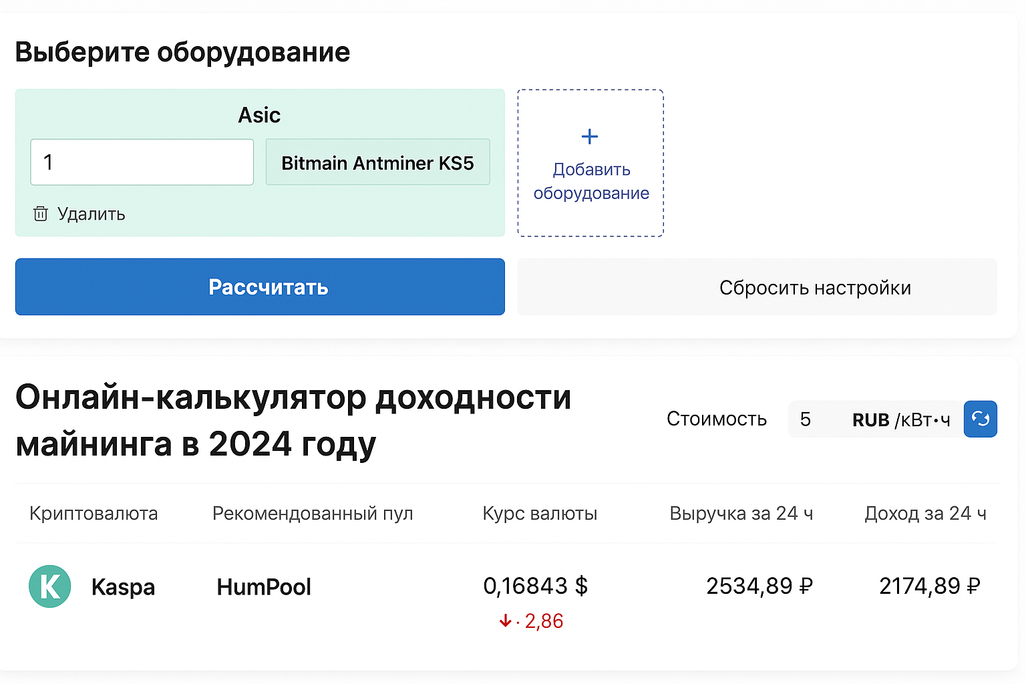
Task: Click the Стоимость label
Action: pos(717,419)
